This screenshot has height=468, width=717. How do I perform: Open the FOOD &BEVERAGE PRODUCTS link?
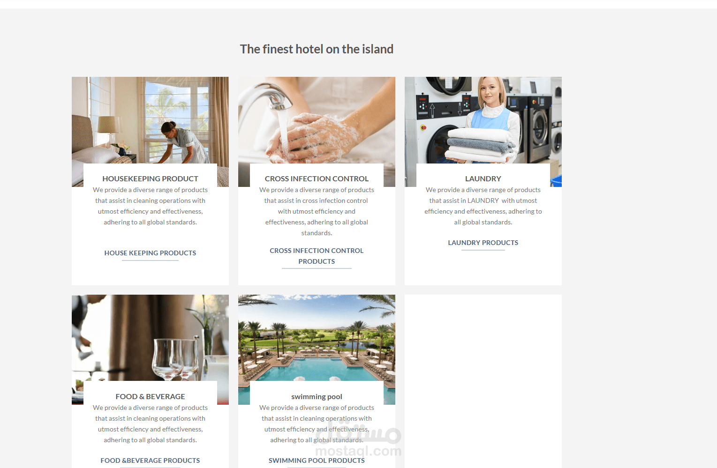(150, 461)
